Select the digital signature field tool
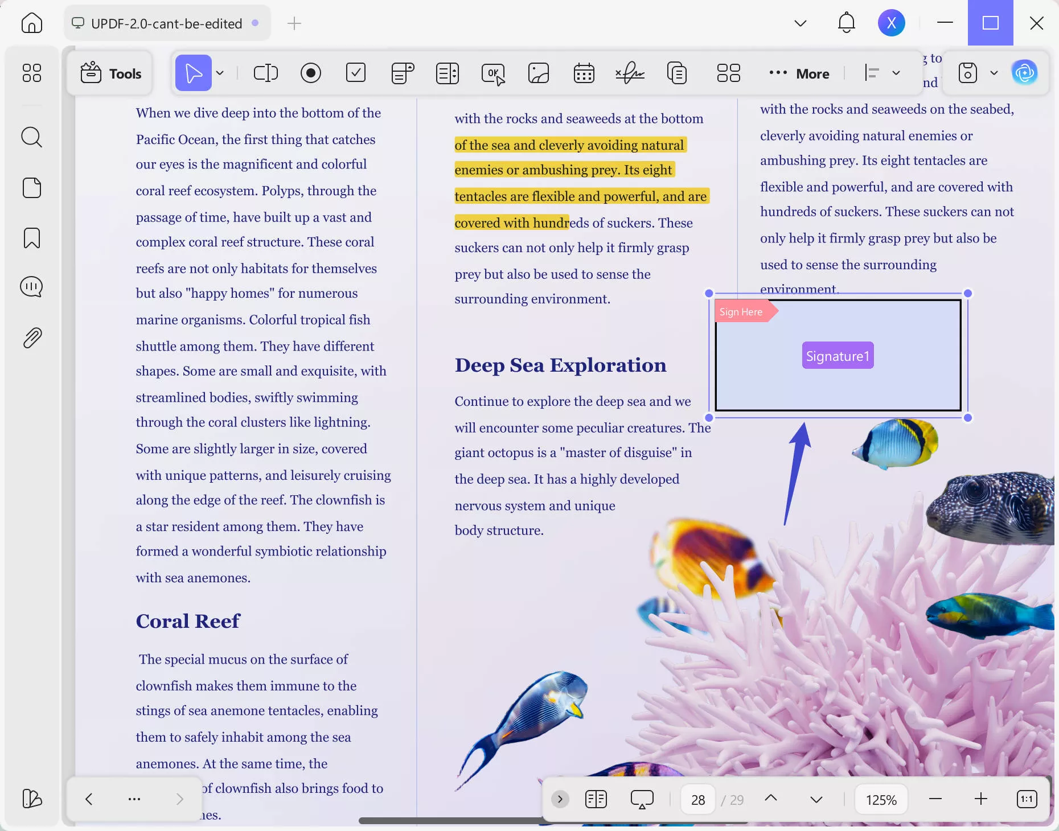The image size is (1059, 831). click(630, 73)
